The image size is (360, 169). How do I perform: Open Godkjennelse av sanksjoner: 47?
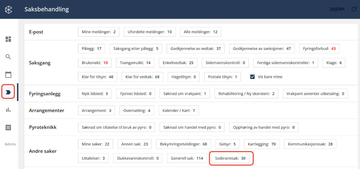[262, 49]
